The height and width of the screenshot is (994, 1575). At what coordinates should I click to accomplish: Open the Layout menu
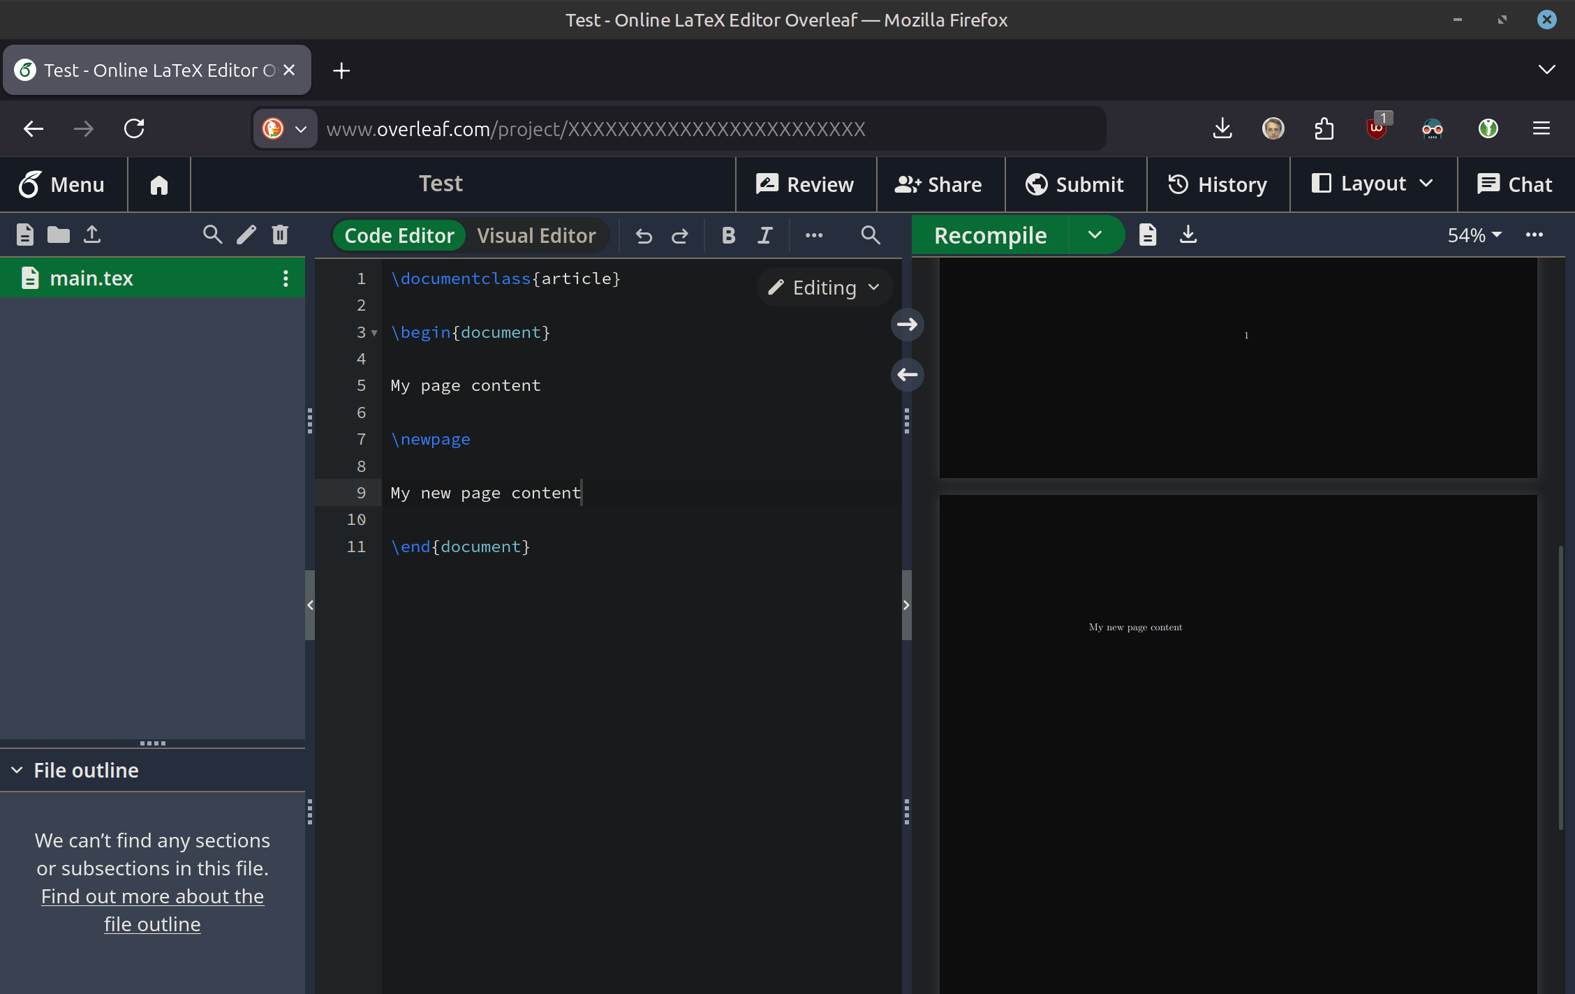click(1373, 184)
